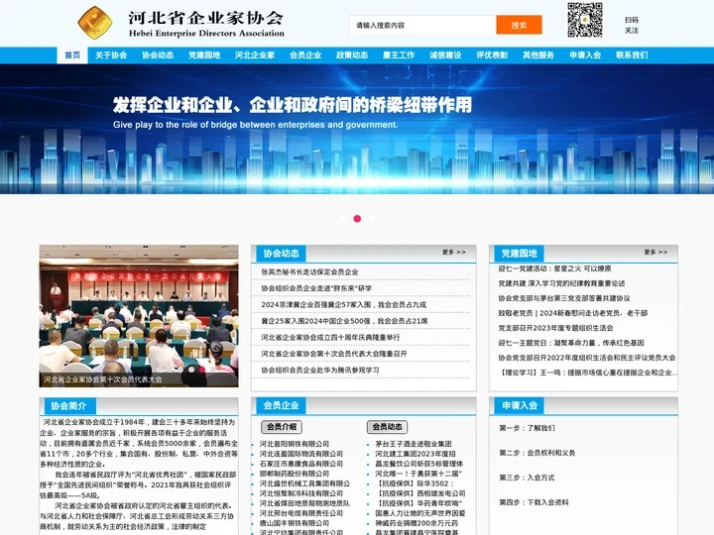Open member 河北盛世机械工具集团有限公司

[304, 483]
